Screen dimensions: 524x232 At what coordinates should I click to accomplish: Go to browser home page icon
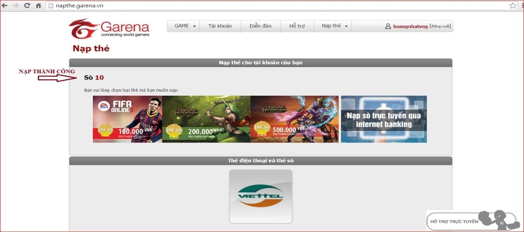[38, 5]
